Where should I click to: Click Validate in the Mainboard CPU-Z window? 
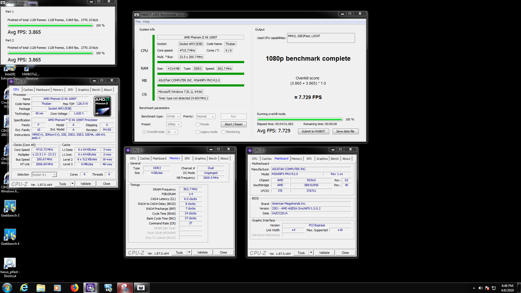(x=324, y=253)
